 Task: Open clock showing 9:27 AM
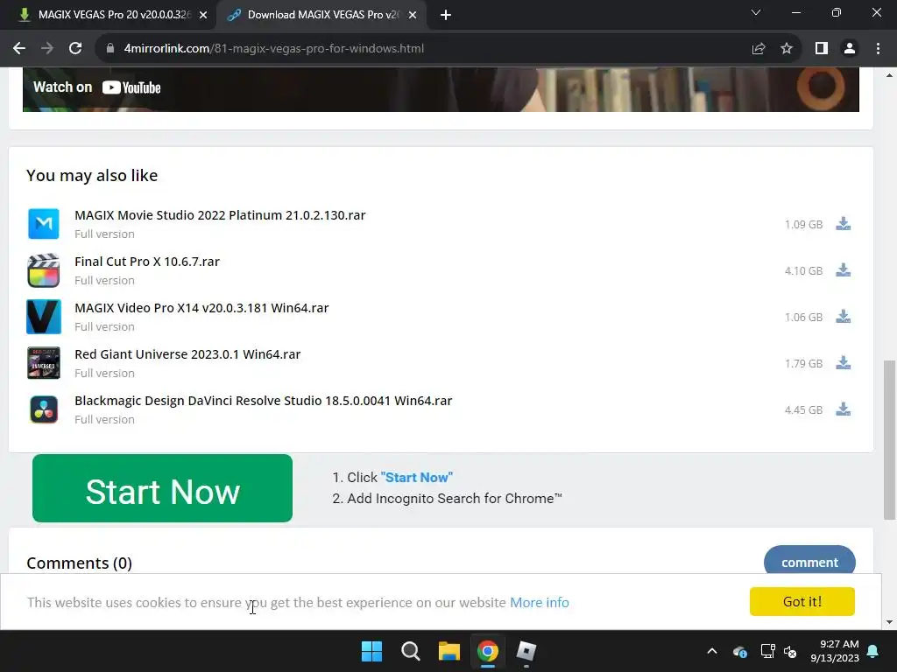[835, 651]
